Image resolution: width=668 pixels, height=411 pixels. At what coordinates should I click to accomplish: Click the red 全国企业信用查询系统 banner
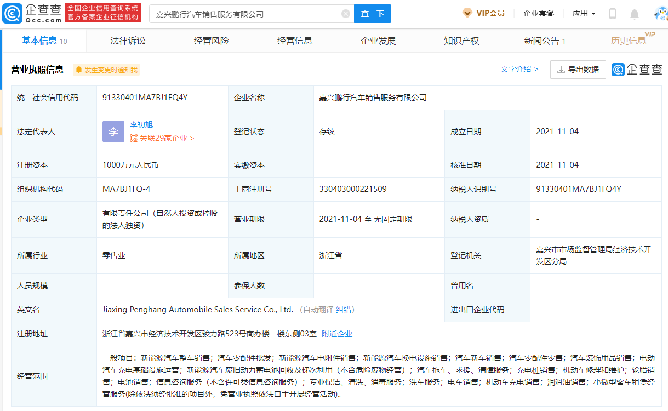pyautogui.click(x=103, y=13)
